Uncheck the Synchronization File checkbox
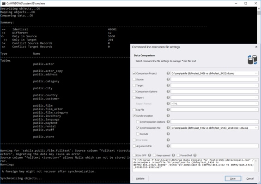261x184 pixels. [138, 128]
